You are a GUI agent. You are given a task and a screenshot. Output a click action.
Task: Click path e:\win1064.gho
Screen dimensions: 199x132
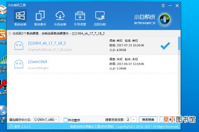38,68
